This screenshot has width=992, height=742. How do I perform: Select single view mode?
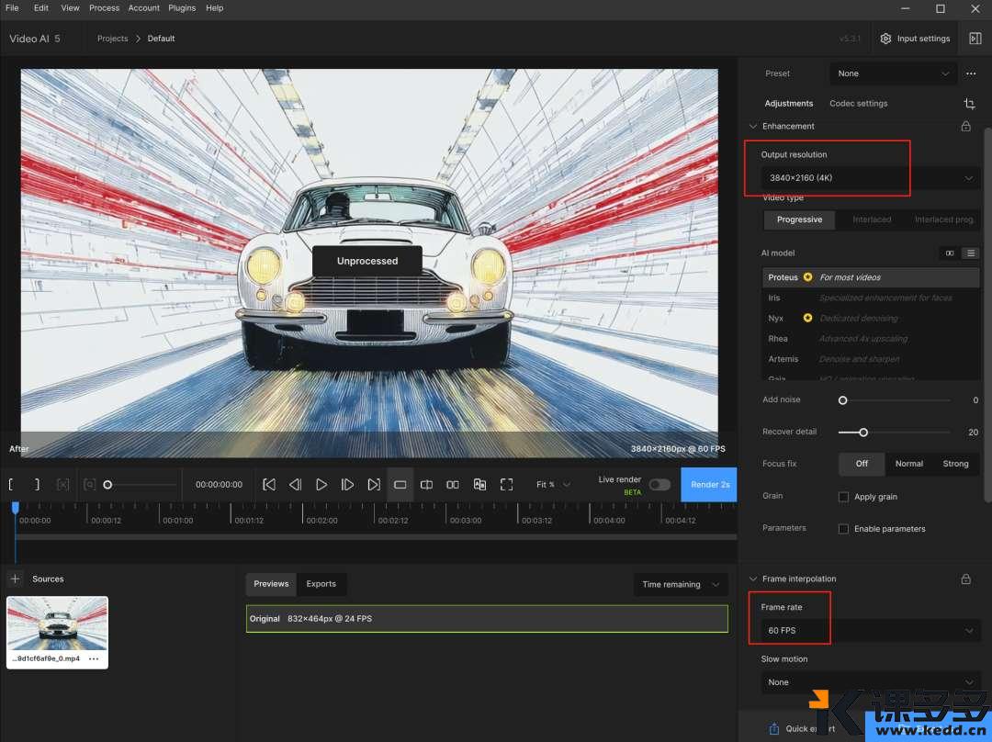point(400,485)
